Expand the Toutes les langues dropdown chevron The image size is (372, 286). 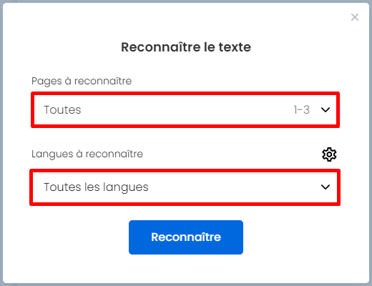325,187
